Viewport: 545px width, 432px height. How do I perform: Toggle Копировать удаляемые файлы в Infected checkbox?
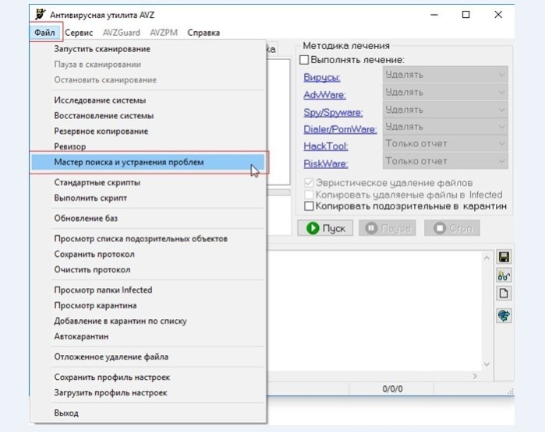click(x=309, y=195)
